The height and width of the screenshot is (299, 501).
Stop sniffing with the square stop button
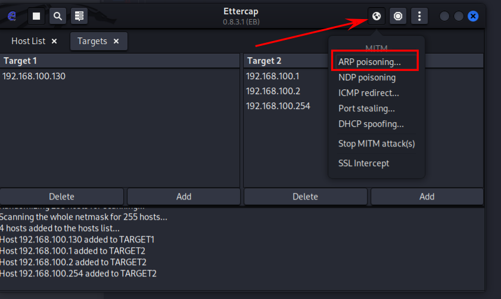[36, 16]
